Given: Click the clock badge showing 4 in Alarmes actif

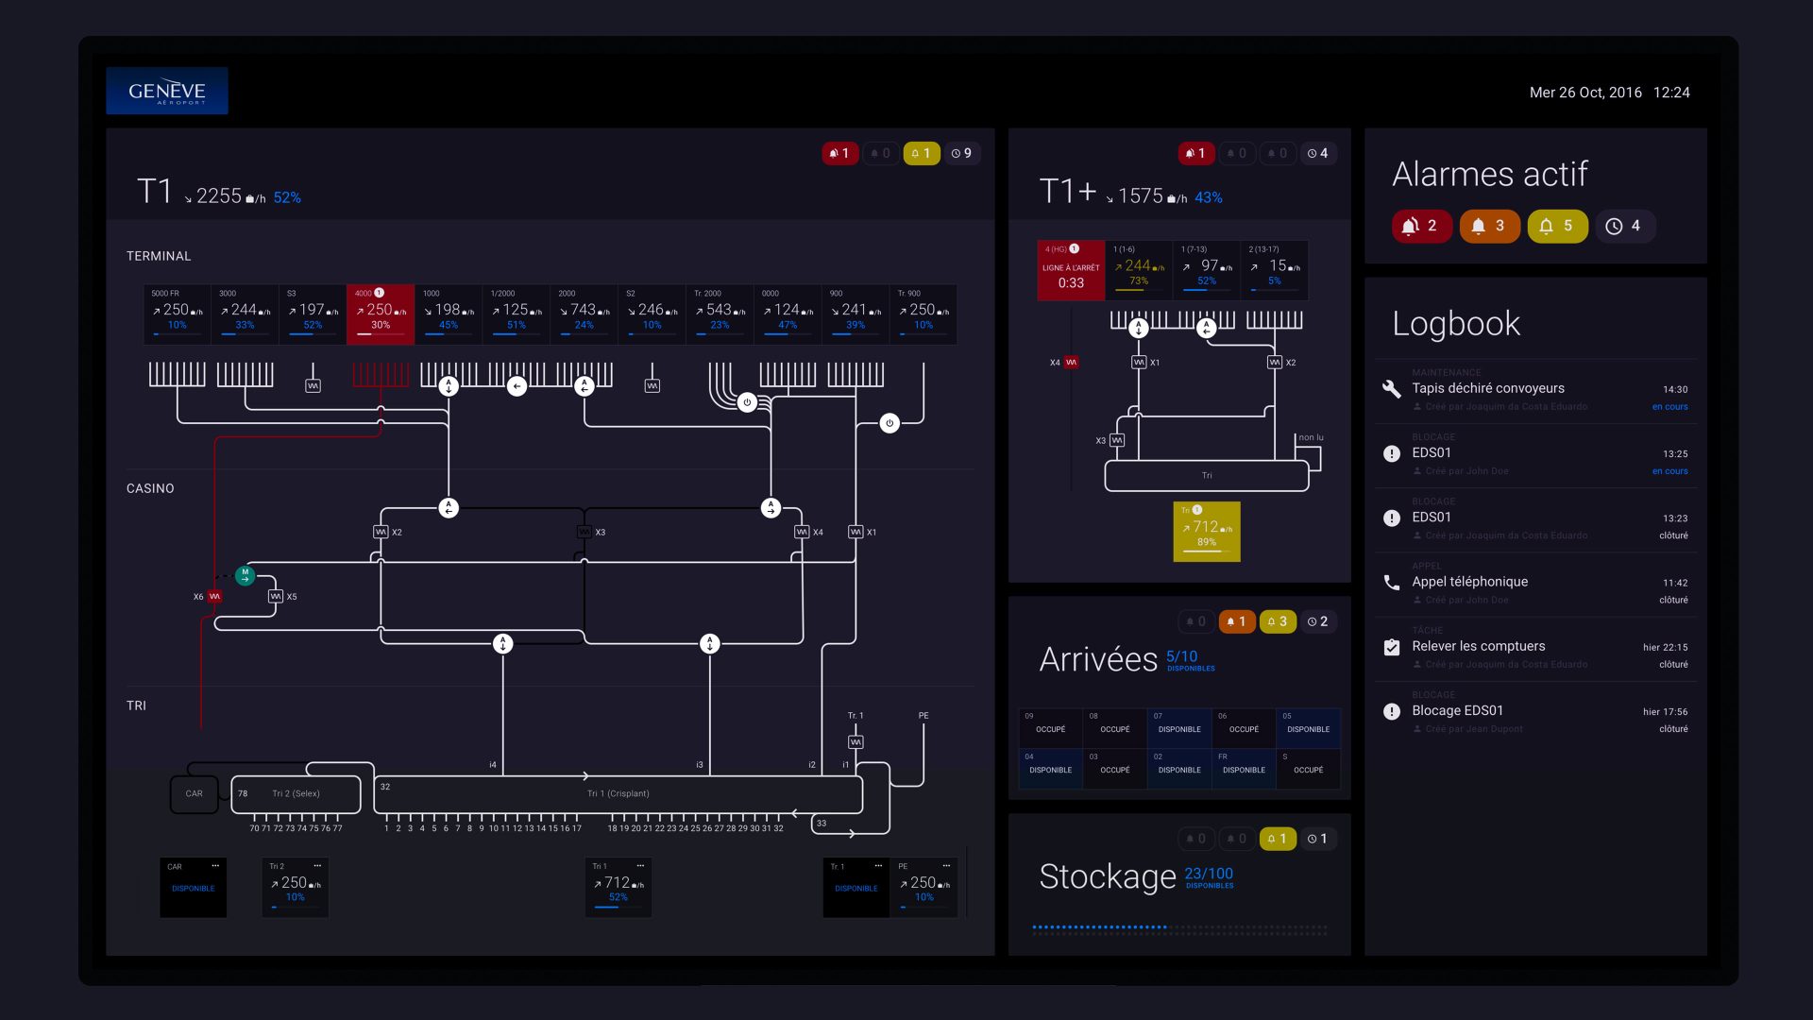Looking at the screenshot, I should click(1625, 226).
